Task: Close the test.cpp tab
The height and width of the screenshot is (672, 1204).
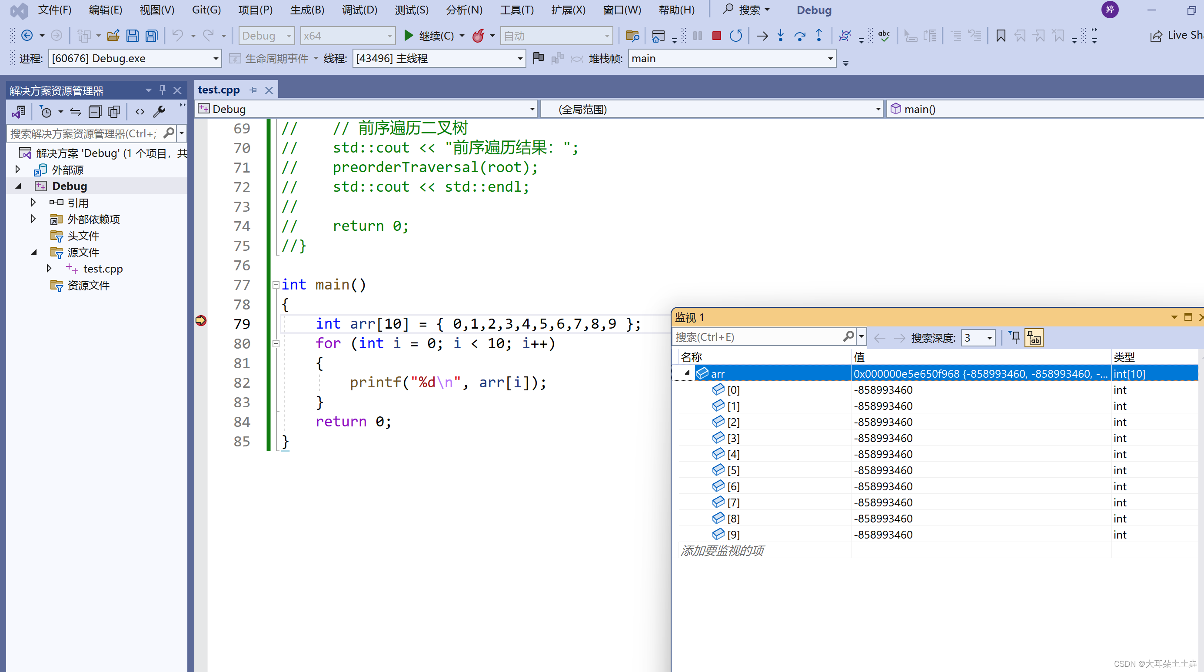Action: pos(269,90)
